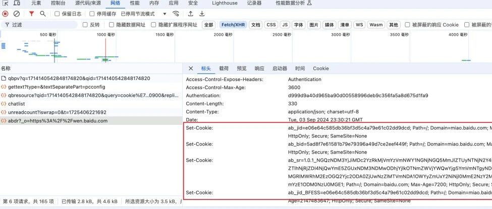Click the 名称 column header

6,68
